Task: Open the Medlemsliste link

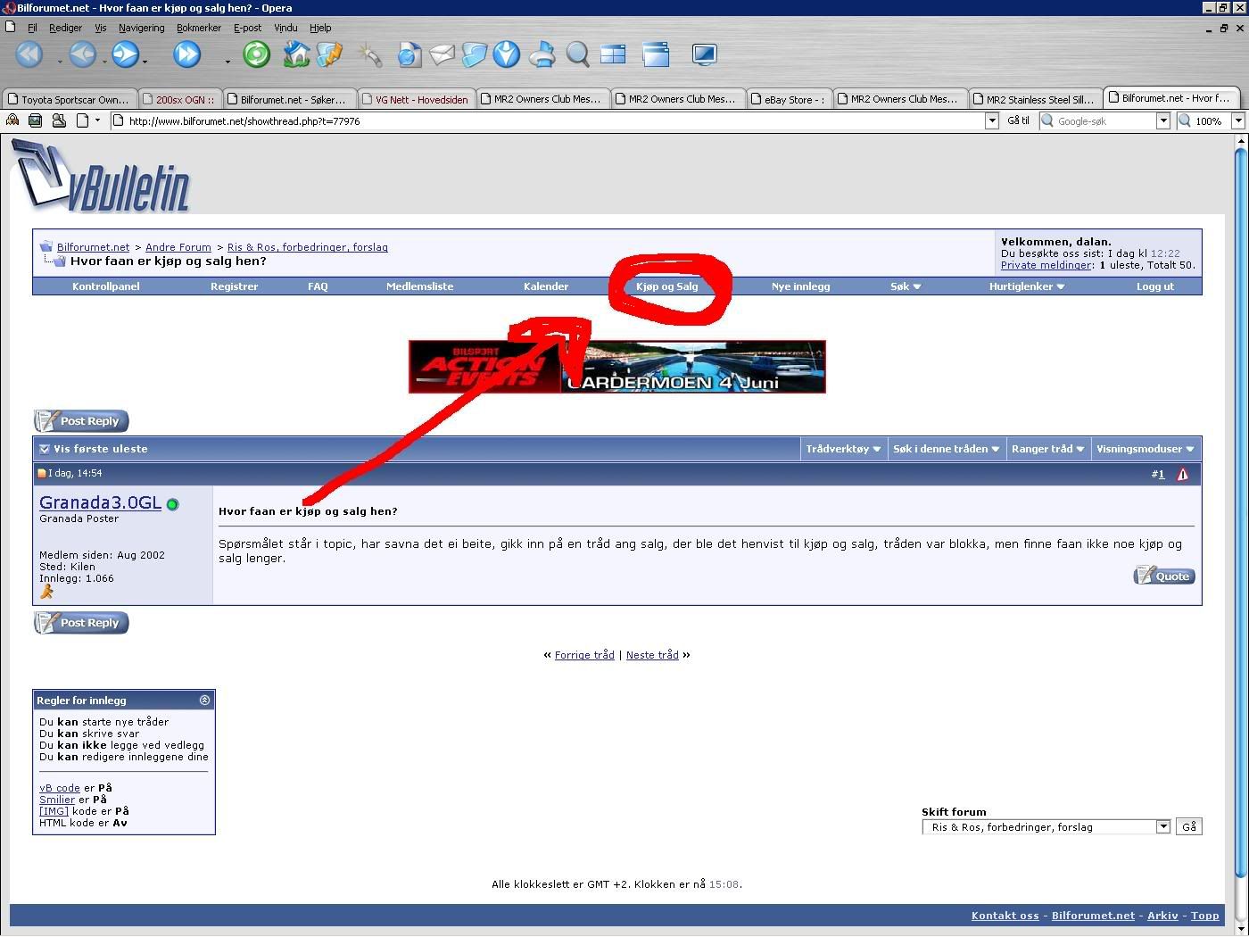Action: coord(419,286)
